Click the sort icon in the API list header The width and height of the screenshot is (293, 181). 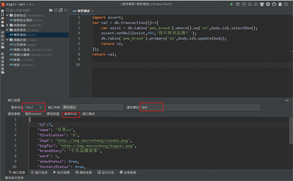coord(66,10)
